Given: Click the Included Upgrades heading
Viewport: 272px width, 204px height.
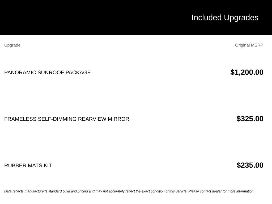Looking at the screenshot, I should (225, 18).
